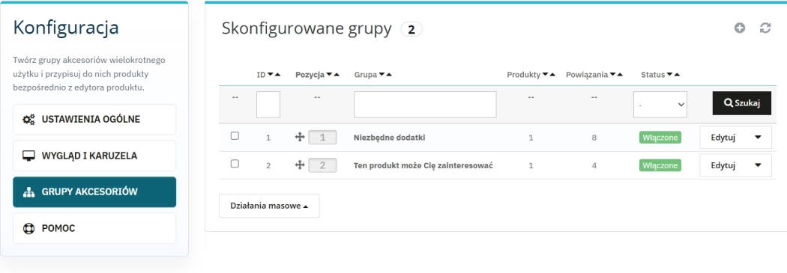Click Powiązania value 4
The height and width of the screenshot is (273, 787).
(x=594, y=165)
